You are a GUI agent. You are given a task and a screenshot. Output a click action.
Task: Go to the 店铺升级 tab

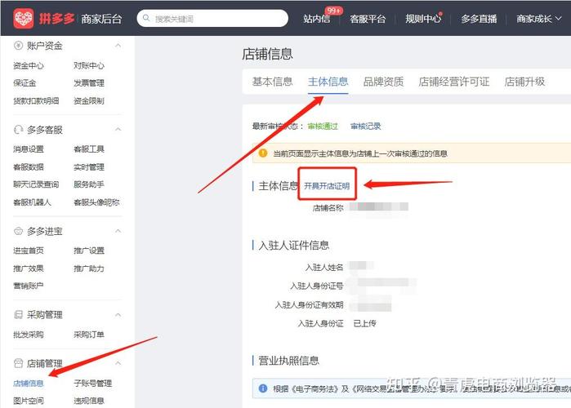coord(524,82)
